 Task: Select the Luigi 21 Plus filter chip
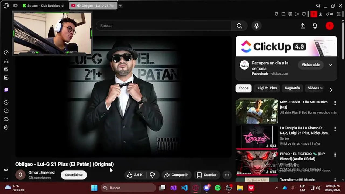(267, 88)
